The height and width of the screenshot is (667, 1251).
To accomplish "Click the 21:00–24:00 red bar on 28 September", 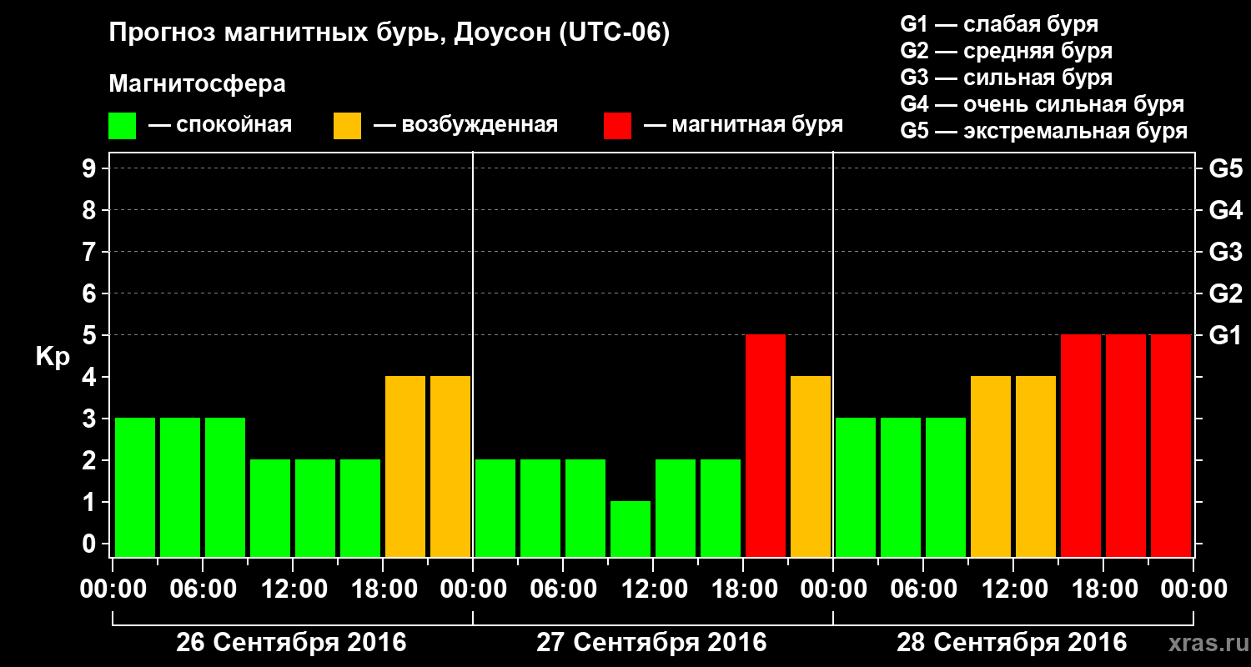I will pyautogui.click(x=1171, y=445).
